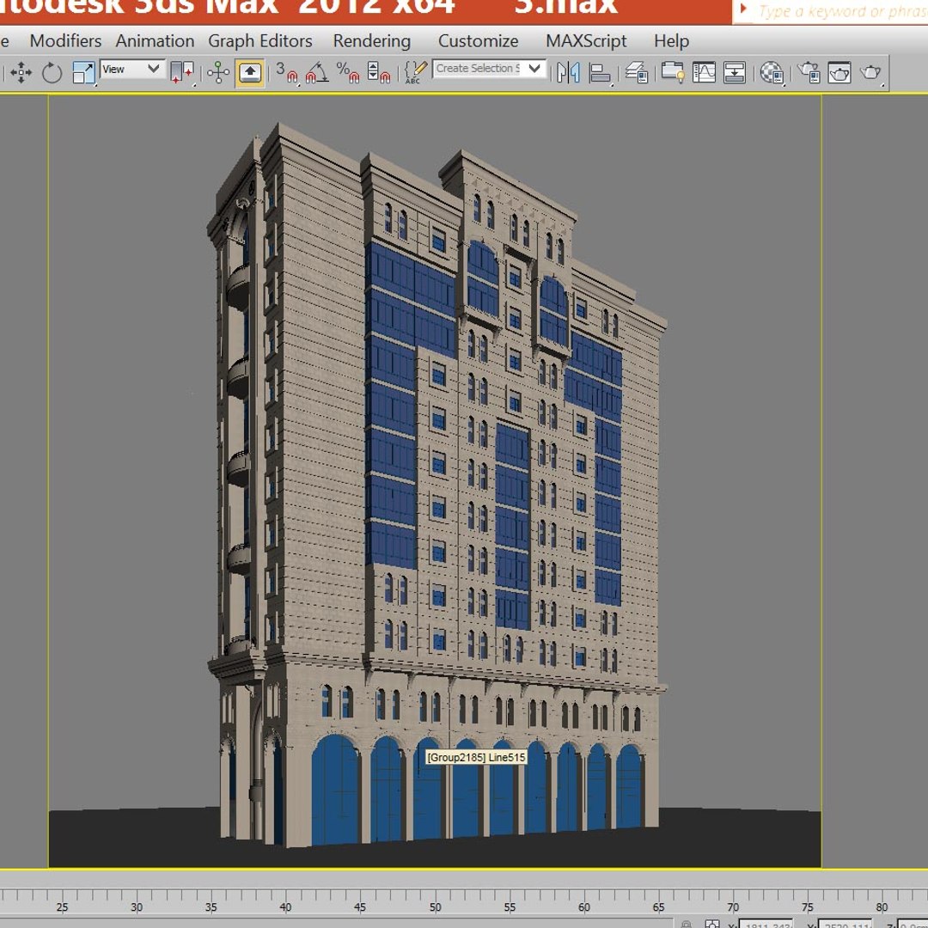Open the MAXScript menu

click(x=586, y=41)
